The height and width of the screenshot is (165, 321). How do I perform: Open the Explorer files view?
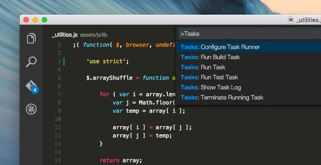(31, 38)
